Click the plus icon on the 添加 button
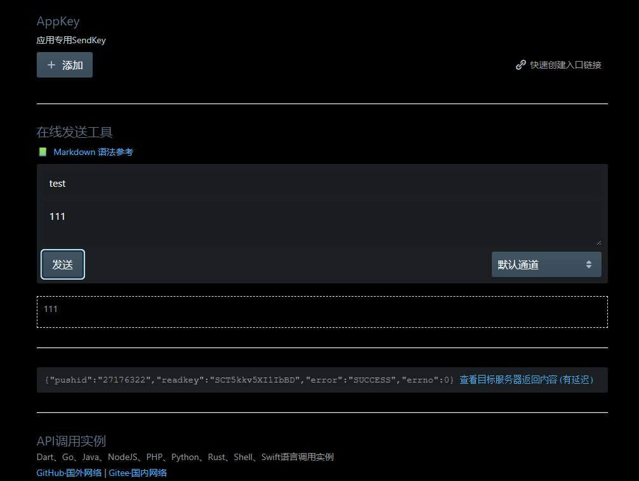The image size is (639, 481). coord(52,64)
